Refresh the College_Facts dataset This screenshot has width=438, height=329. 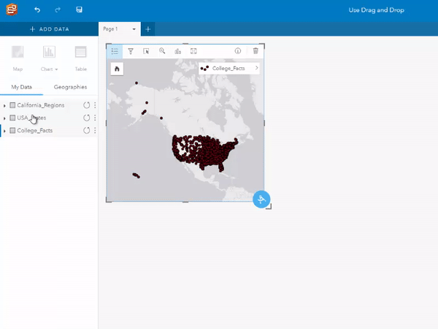tap(87, 130)
